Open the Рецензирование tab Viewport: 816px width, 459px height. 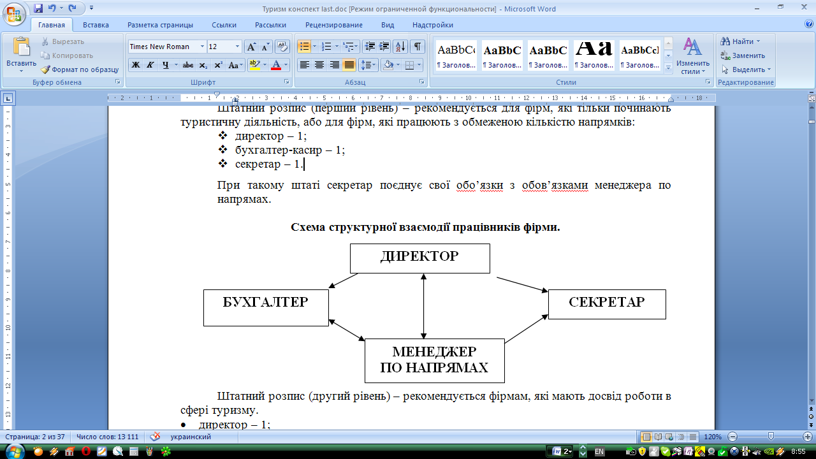point(334,25)
